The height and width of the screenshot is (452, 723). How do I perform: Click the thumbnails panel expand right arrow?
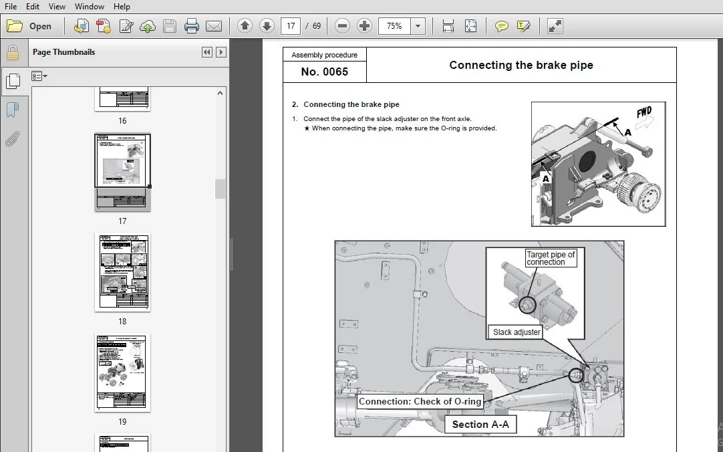coord(221,52)
